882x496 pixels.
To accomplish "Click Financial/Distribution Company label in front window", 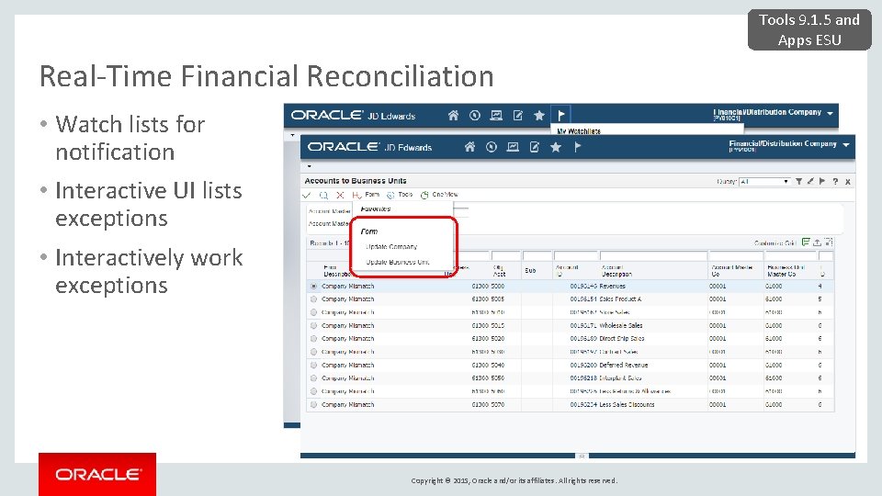I will click(x=783, y=143).
